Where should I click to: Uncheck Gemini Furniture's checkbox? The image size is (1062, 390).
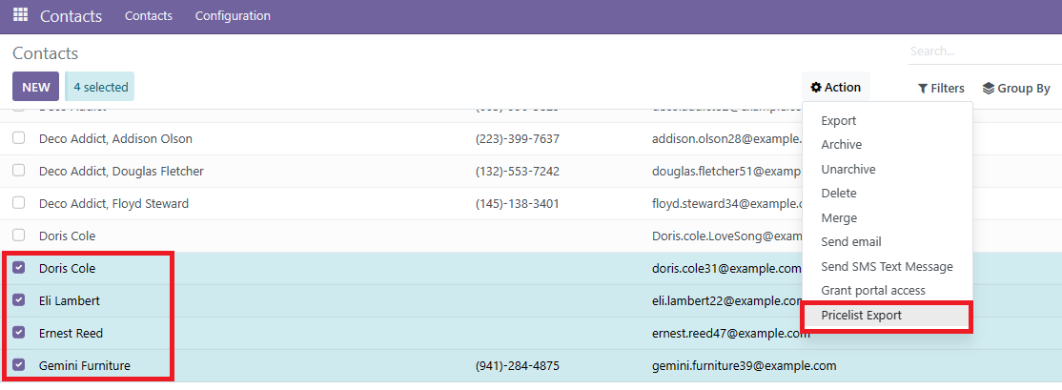[x=19, y=365]
